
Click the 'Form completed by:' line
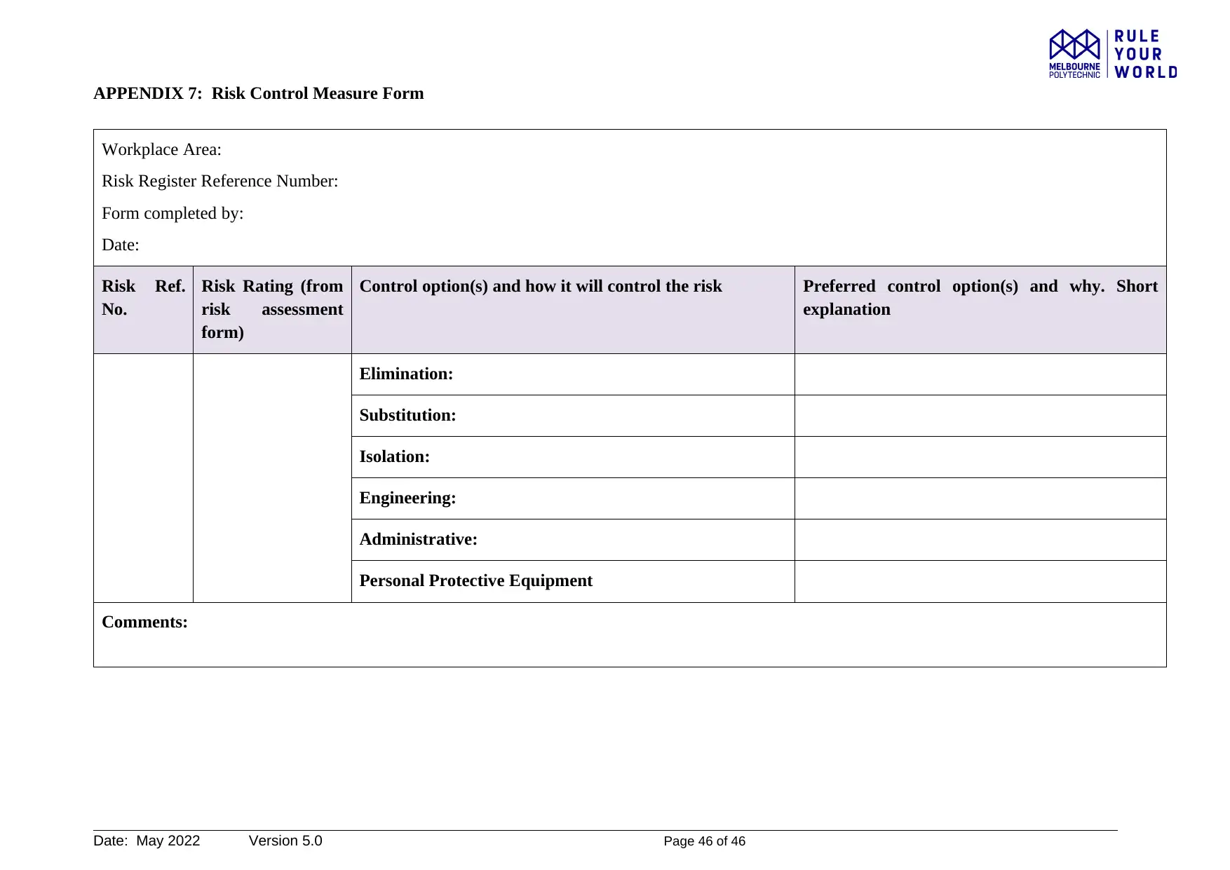tap(173, 213)
